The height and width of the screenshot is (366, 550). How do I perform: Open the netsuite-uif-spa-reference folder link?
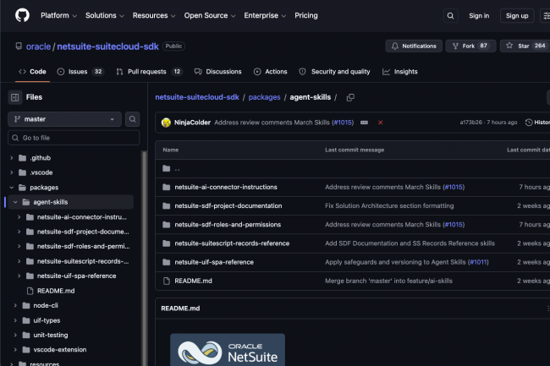[214, 262]
